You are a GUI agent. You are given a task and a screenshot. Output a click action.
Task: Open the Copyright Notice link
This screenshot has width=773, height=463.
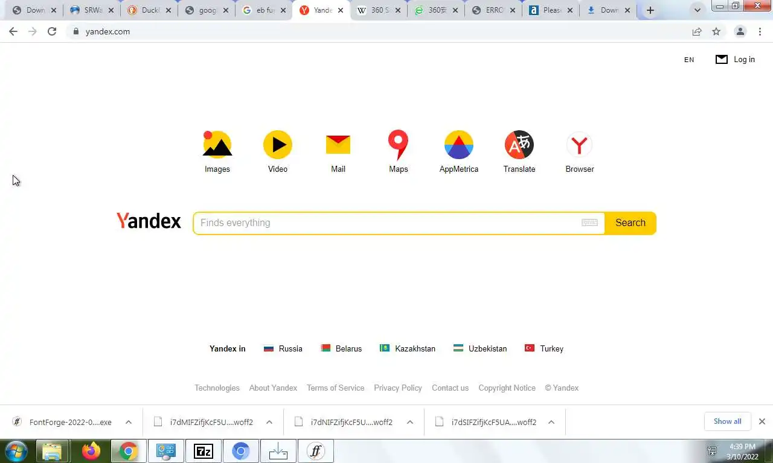[507, 388]
